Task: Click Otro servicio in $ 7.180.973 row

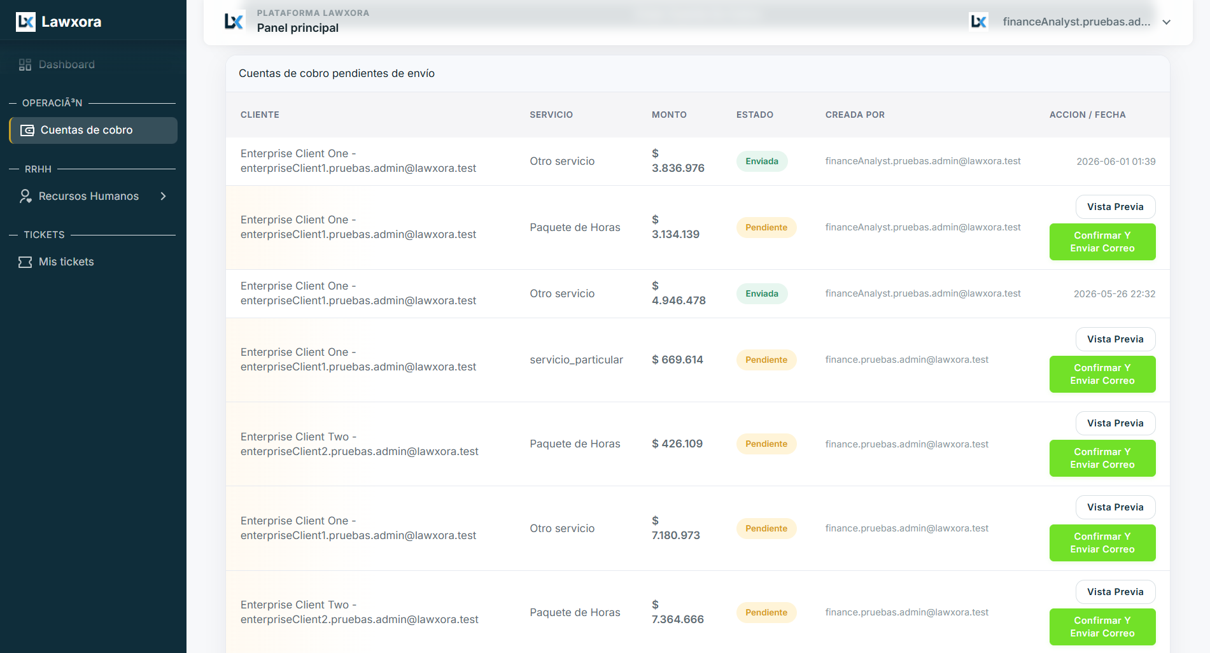Action: tap(562, 528)
